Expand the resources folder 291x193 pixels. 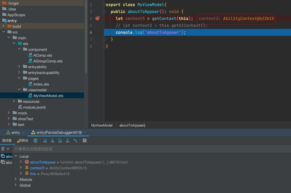(14, 101)
